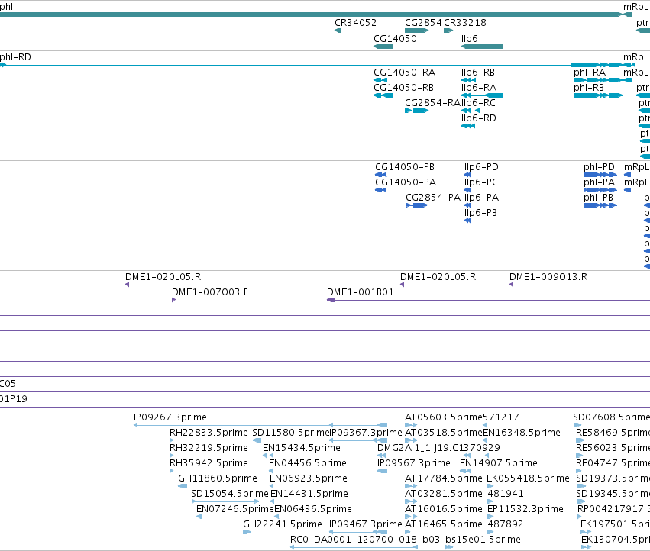Select the Ilp6 gene feature
The image size is (650, 551).
482,47
